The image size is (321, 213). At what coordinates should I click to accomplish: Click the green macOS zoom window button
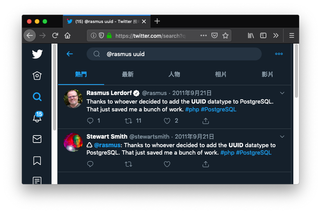pos(45,21)
